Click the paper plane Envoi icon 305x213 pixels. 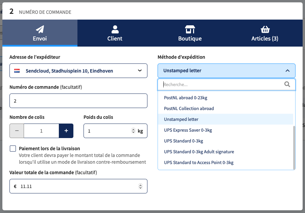(x=40, y=29)
